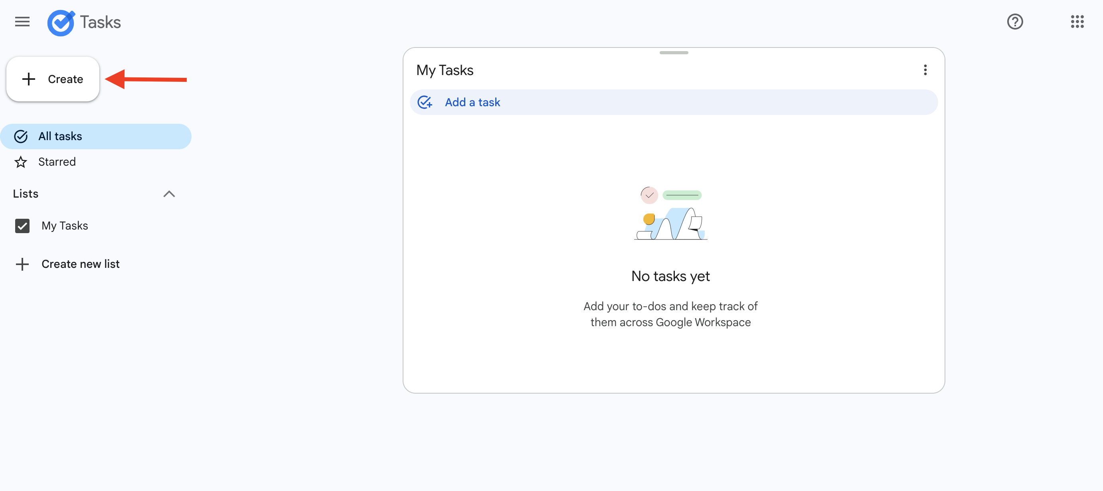
Task: Click the Create button
Action: click(x=53, y=79)
